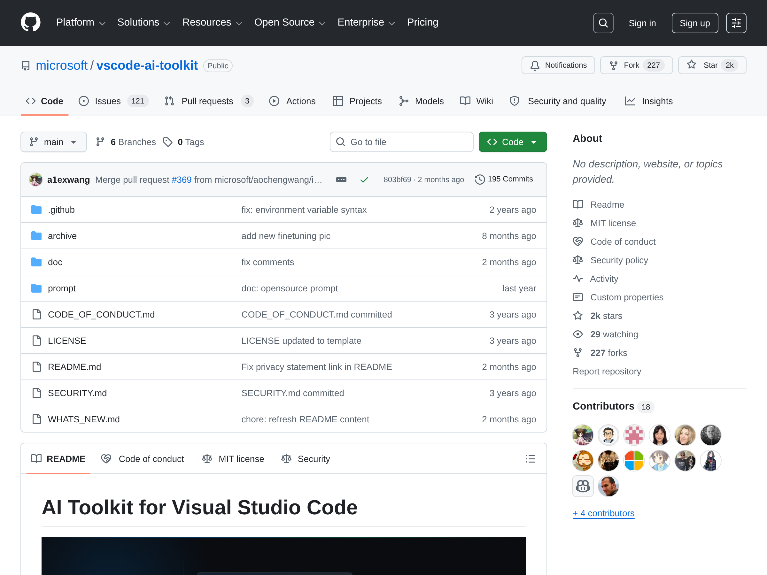Expand commit message ellipsis icon
767x575 pixels.
coord(341,180)
